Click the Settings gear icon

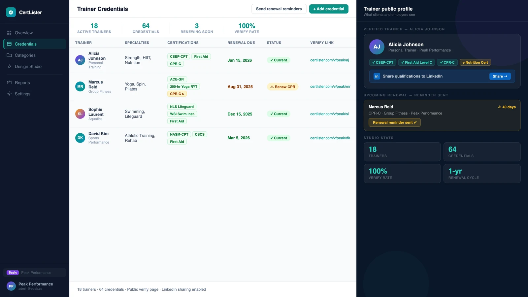[x=9, y=94]
